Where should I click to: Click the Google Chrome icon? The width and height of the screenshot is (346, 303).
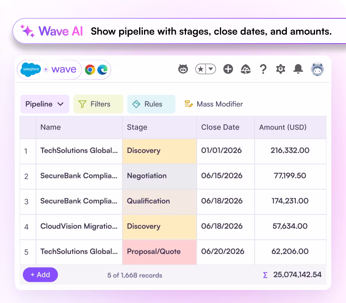pos(90,70)
